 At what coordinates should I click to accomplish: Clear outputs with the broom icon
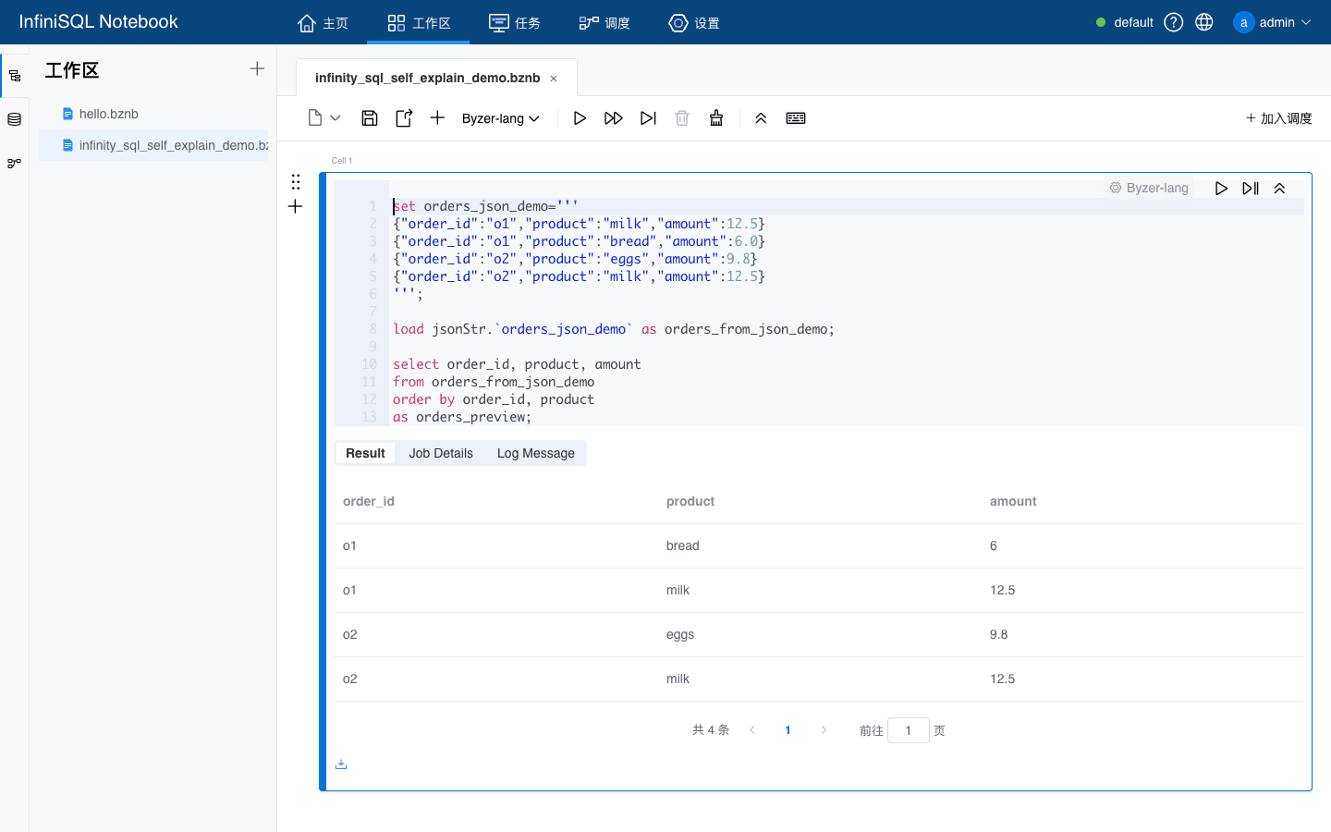716,117
